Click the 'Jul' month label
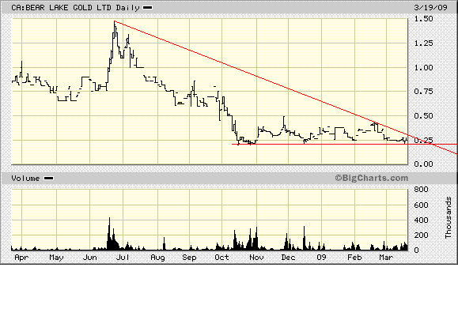Image resolution: width=458 pixels, height=320 pixels. [123, 258]
